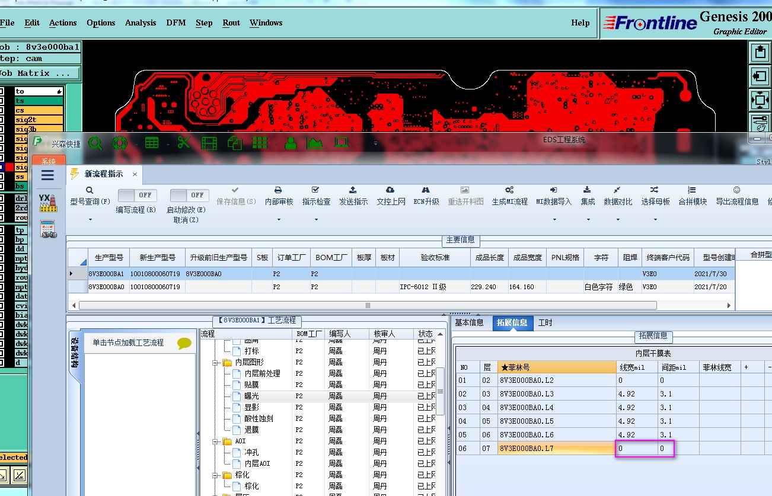Click the green magnifier search icon

tap(95, 143)
